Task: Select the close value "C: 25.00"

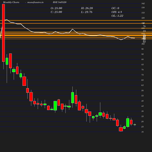Action: coord(56,12)
